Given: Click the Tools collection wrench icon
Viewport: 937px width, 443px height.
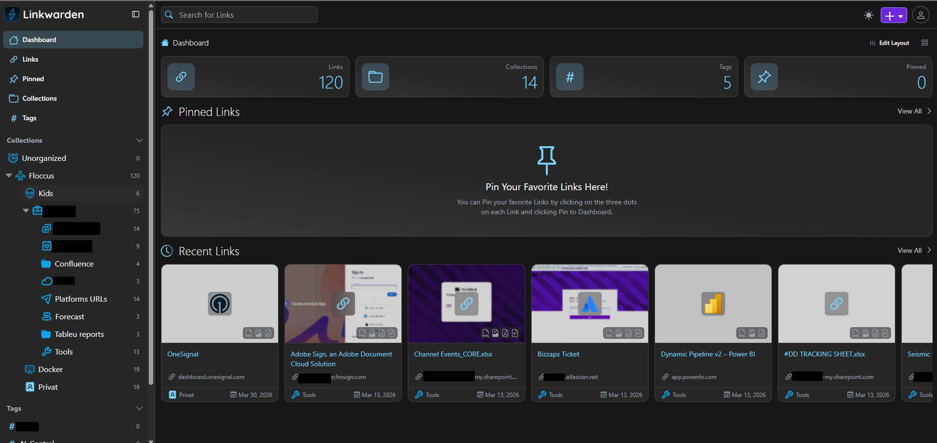Looking at the screenshot, I should pos(47,352).
